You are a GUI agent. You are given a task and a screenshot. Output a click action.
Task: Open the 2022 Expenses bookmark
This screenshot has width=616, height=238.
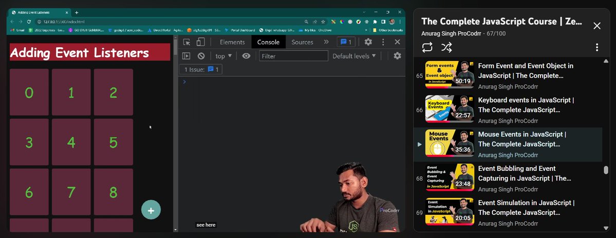(x=47, y=30)
